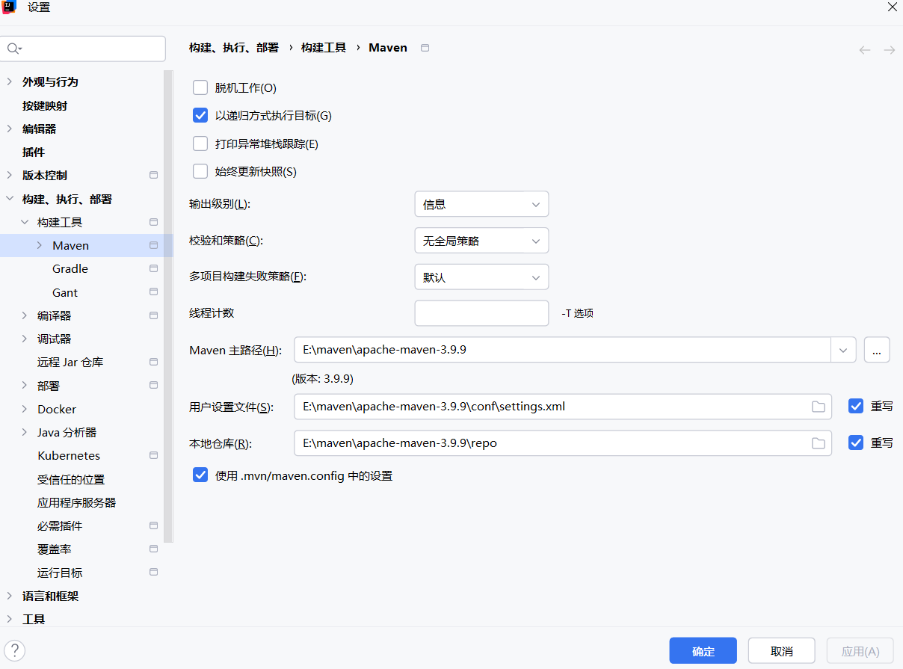The image size is (903, 669).
Task: Open help with the question mark button
Action: point(14,650)
